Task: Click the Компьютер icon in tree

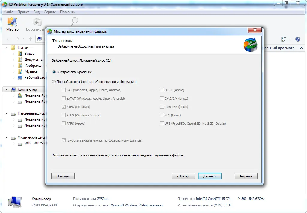Action: tap(13, 89)
